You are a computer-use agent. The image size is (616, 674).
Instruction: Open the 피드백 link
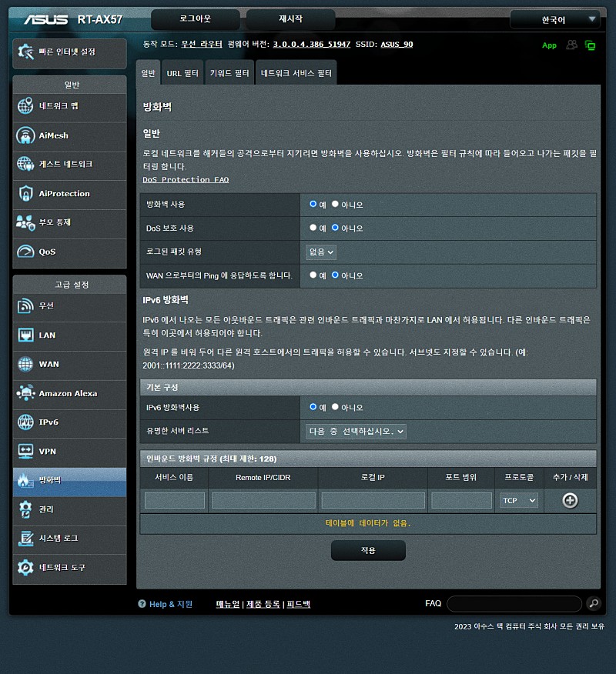(299, 604)
